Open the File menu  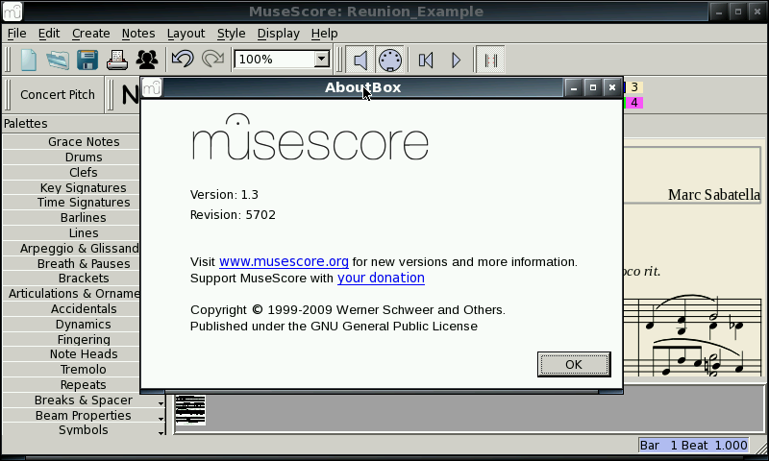16,34
